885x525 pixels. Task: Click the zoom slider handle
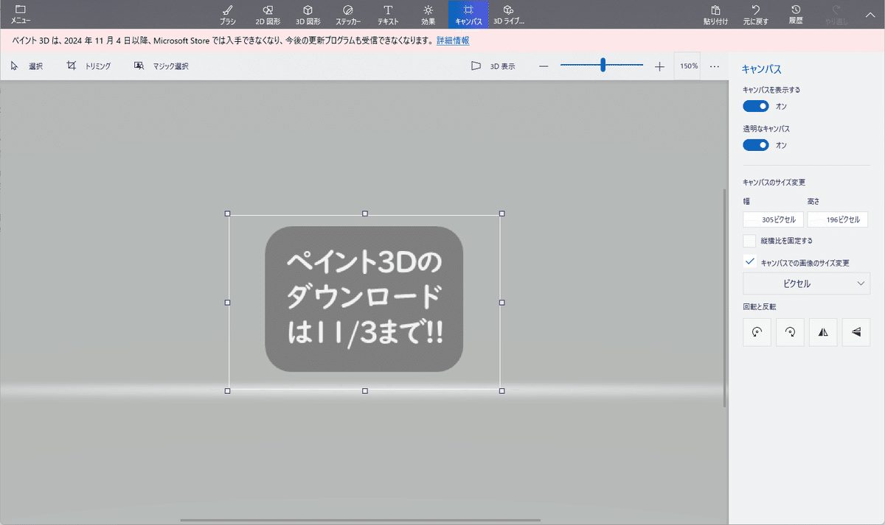pyautogui.click(x=603, y=66)
